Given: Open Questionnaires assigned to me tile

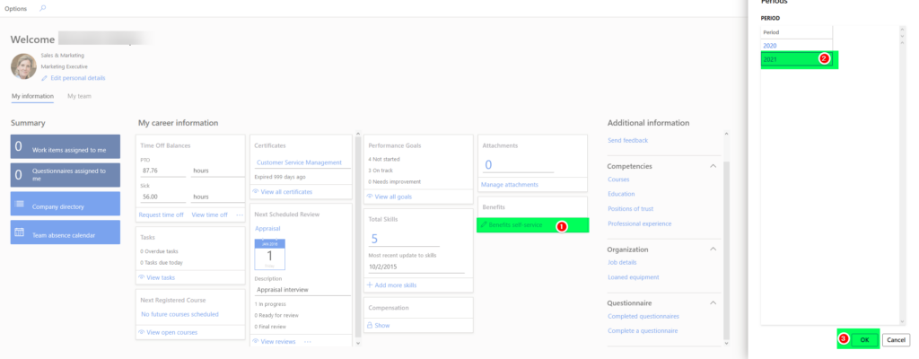Looking at the screenshot, I should point(65,175).
